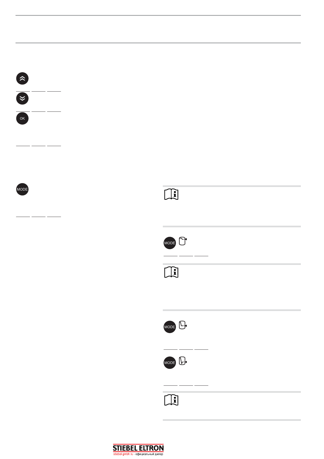The width and height of the screenshot is (324, 459).
Task: Click the info book icon in the middle note box
Action: (171, 272)
